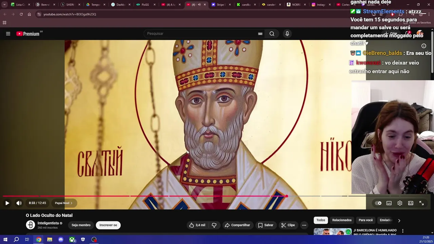Switch to the Dashboard browser tab
The width and height of the screenshot is (434, 244).
tap(121, 5)
